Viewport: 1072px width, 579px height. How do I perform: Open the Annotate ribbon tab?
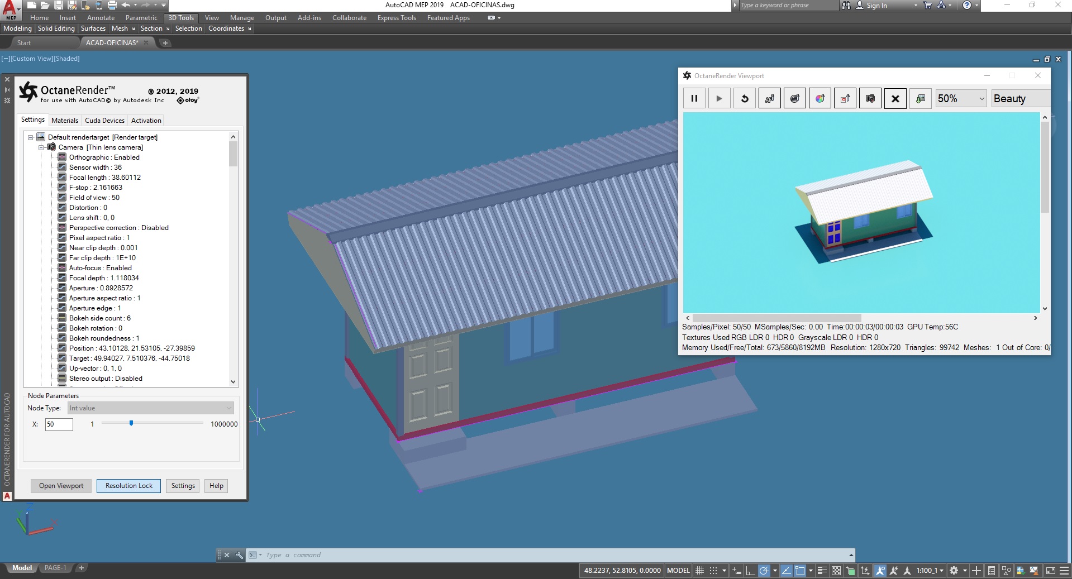pyautogui.click(x=101, y=18)
